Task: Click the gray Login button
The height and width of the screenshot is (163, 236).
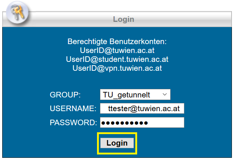Action: tap(117, 143)
